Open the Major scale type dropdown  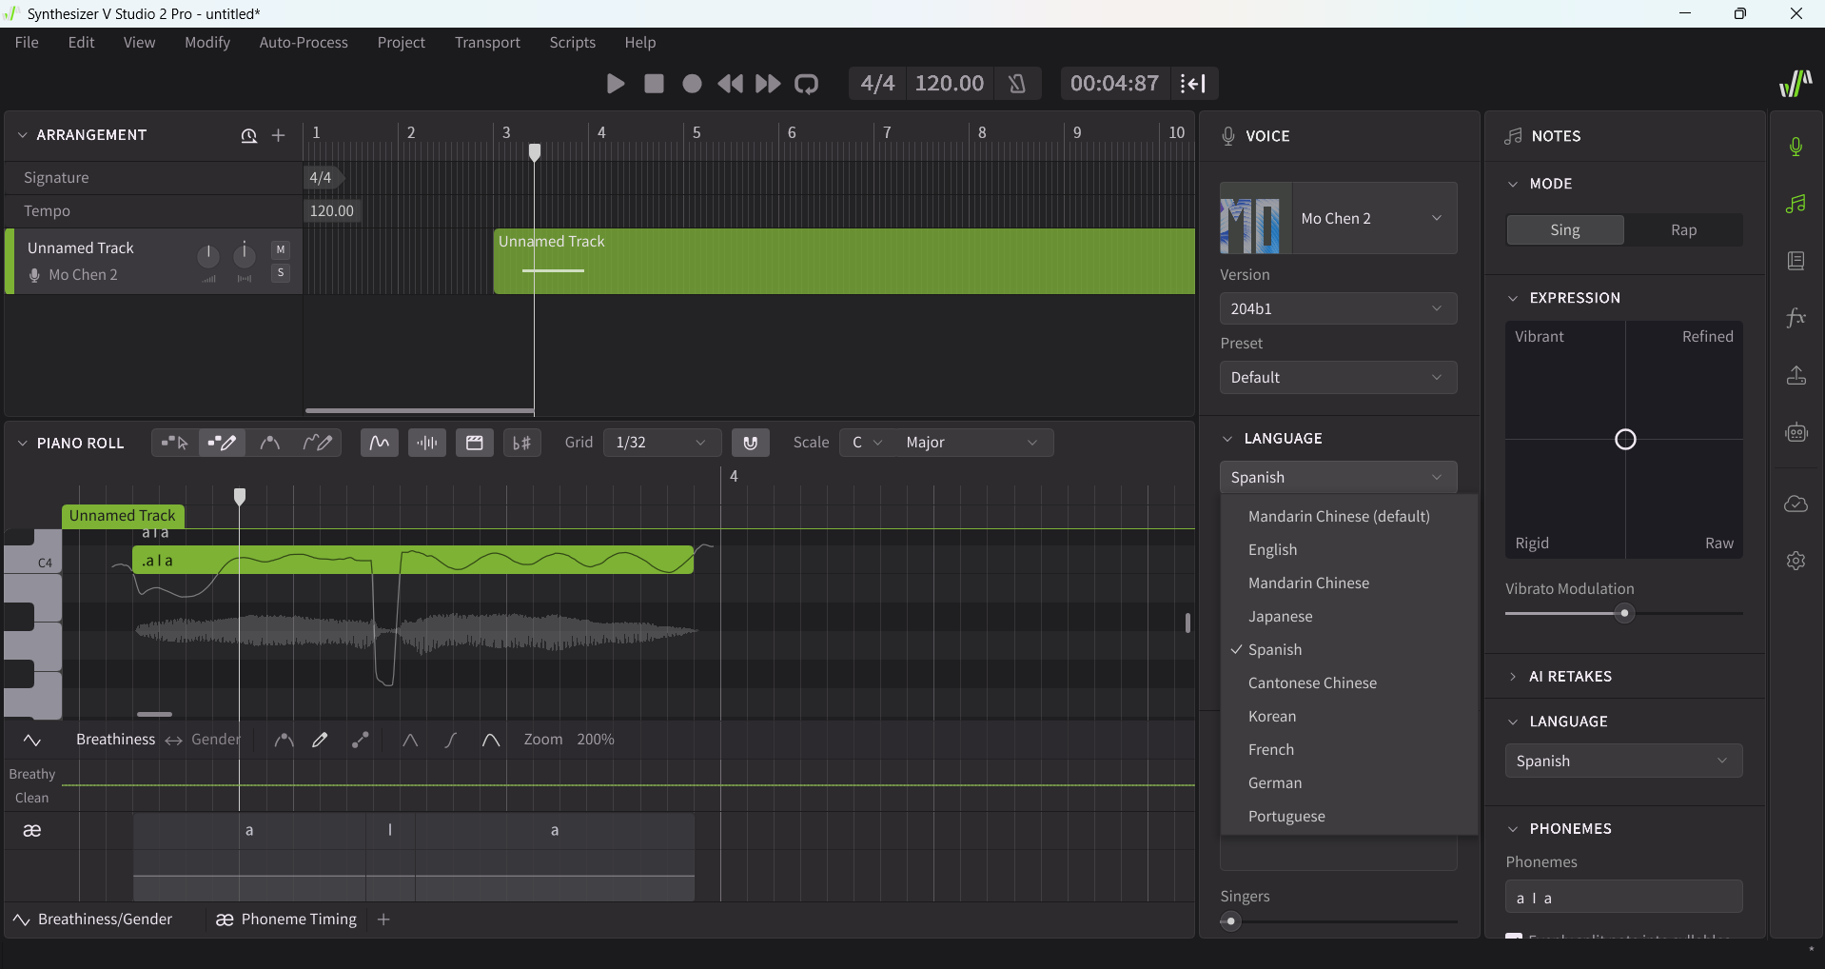(972, 443)
